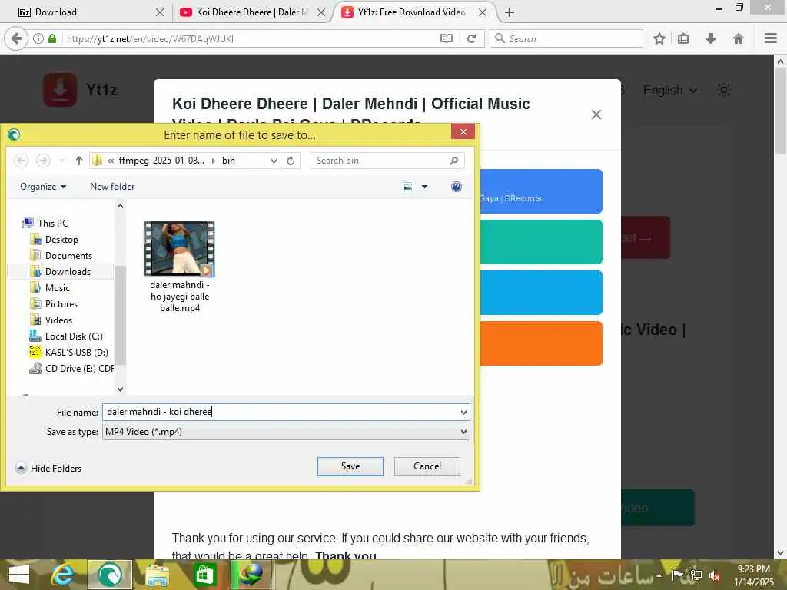Cancel the save dialog
This screenshot has height=590, width=787.
pyautogui.click(x=427, y=466)
